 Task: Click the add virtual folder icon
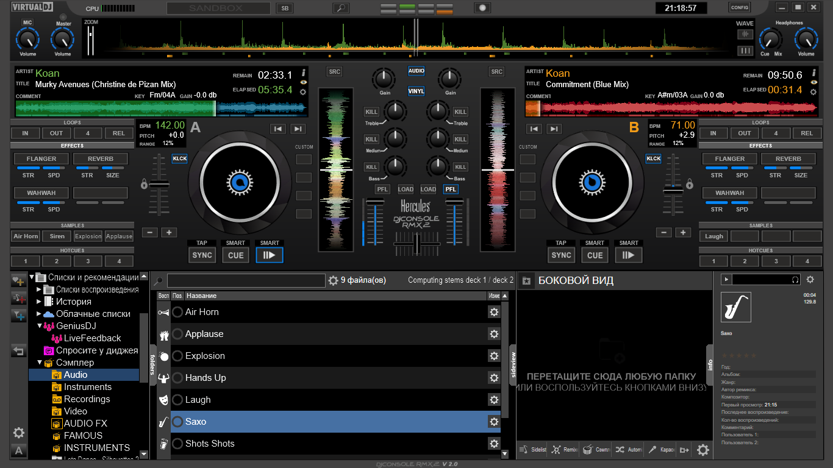(x=19, y=298)
